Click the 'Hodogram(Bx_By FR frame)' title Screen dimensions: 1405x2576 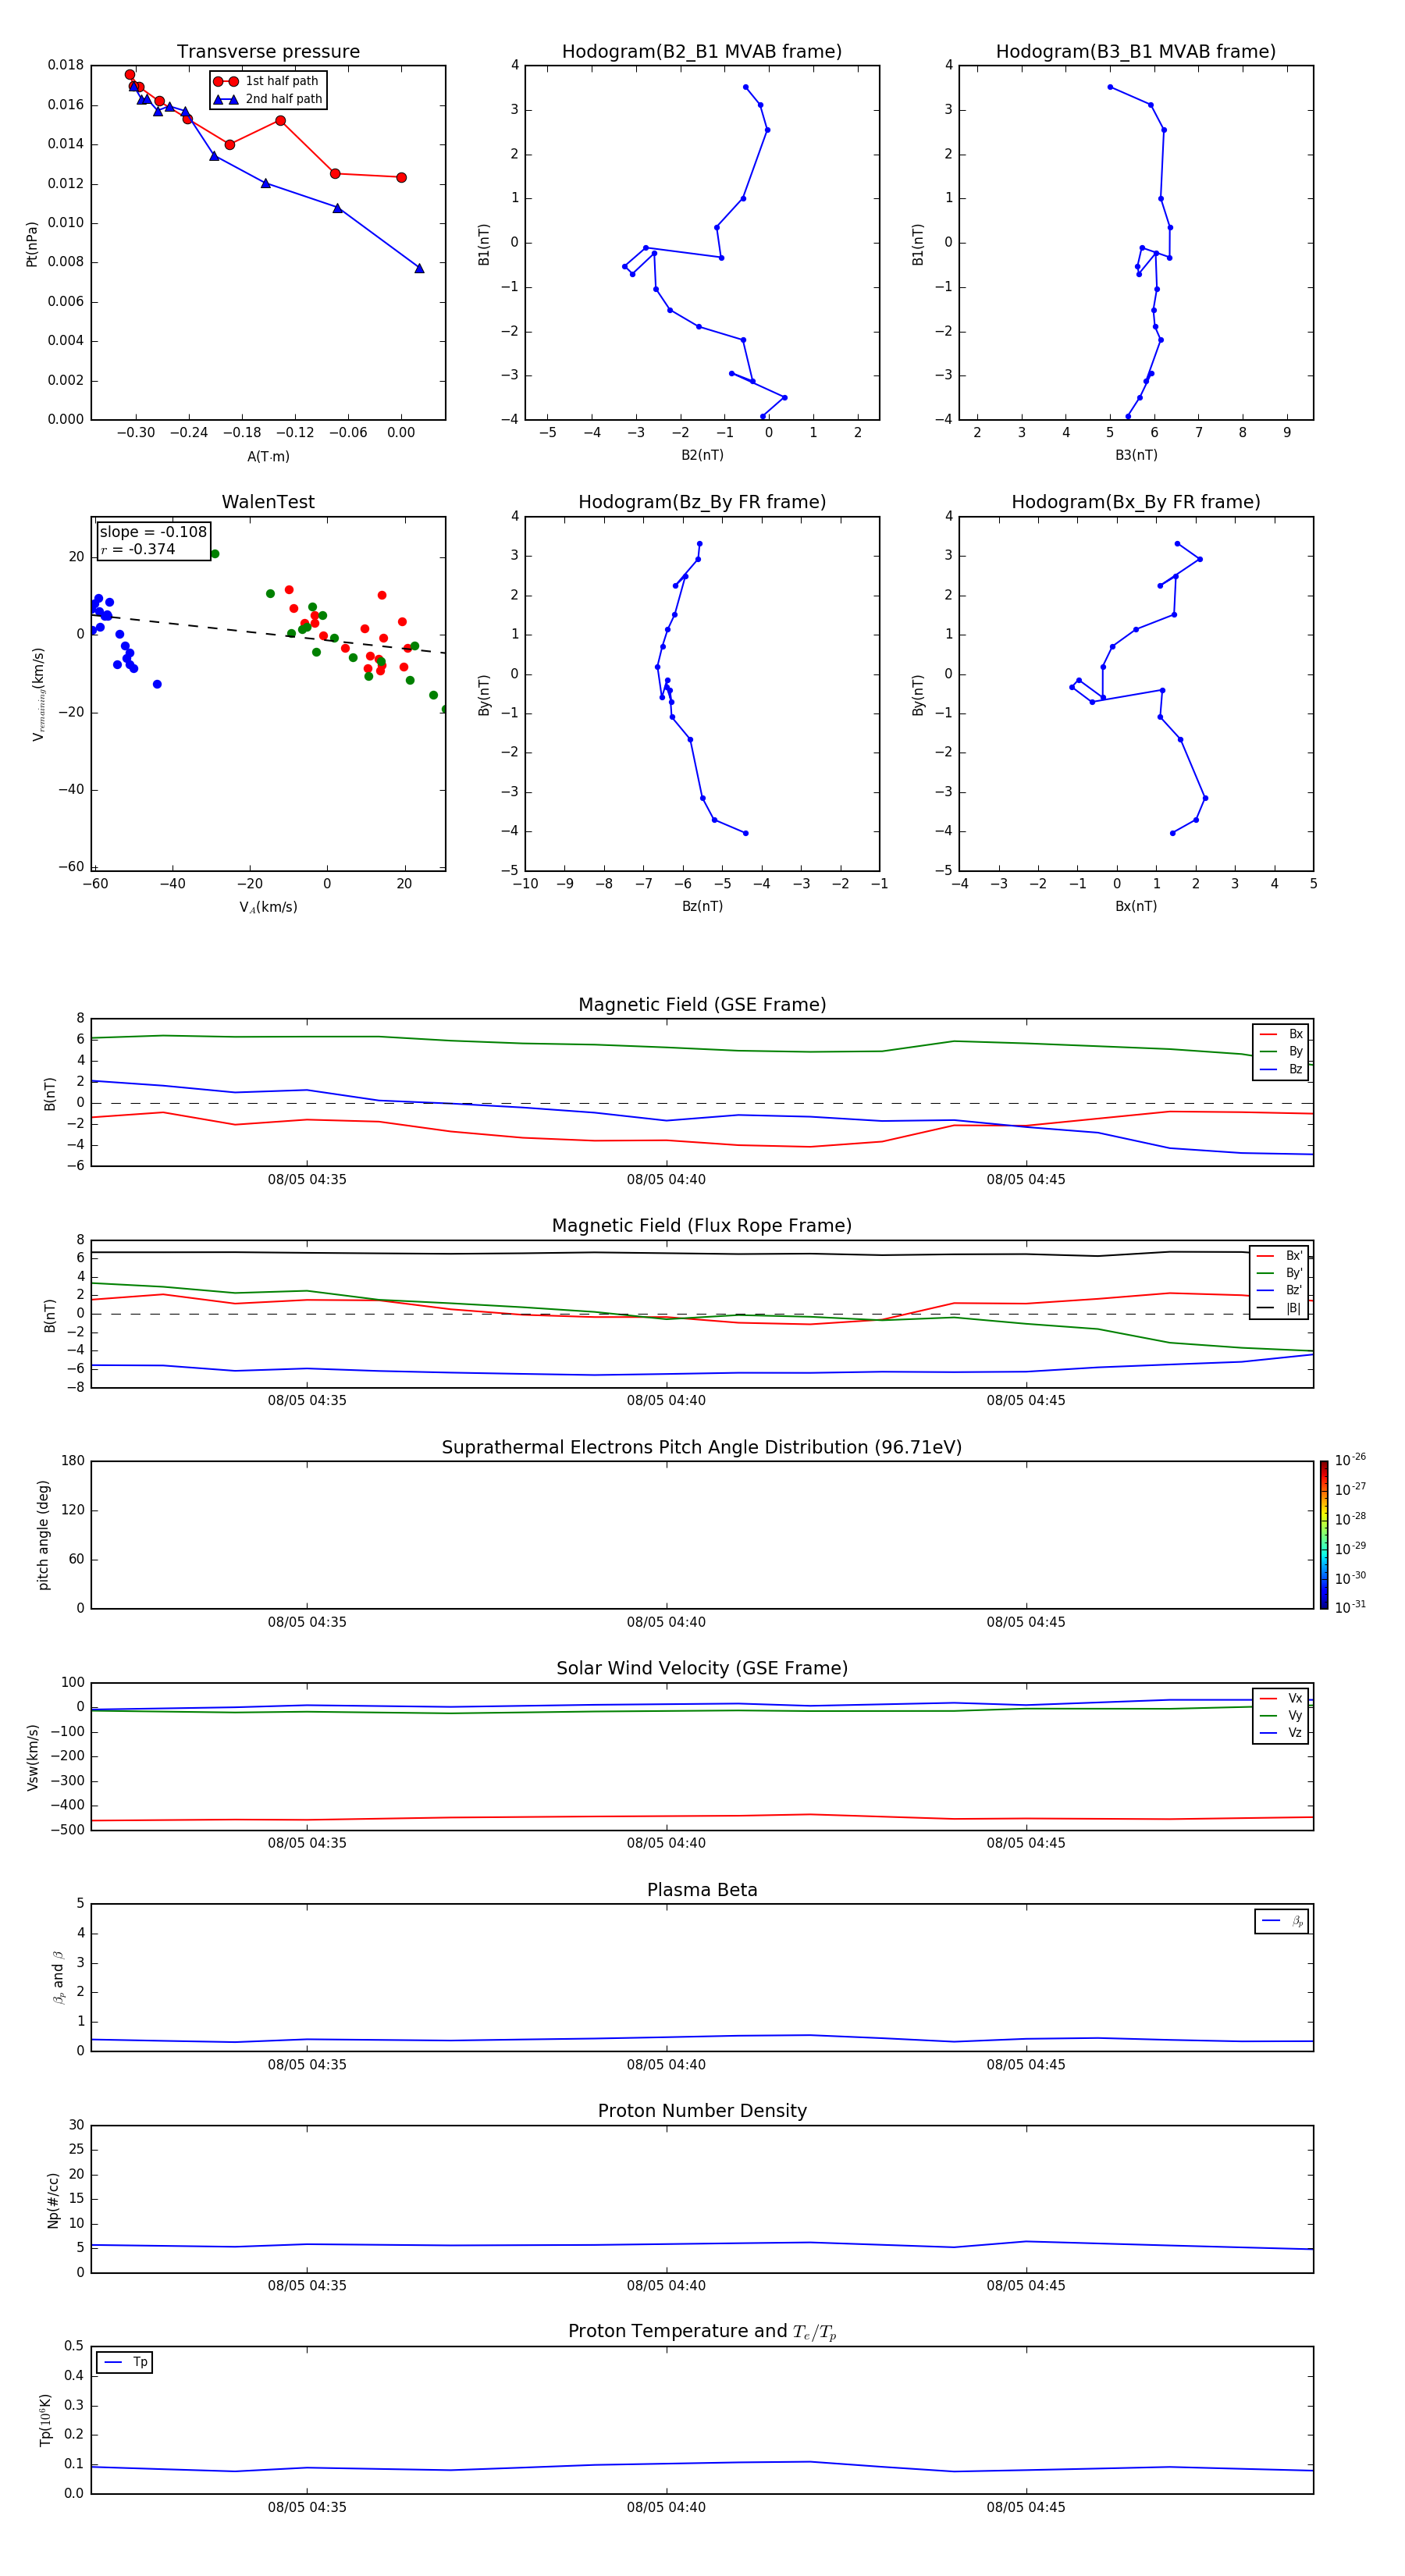[1136, 502]
